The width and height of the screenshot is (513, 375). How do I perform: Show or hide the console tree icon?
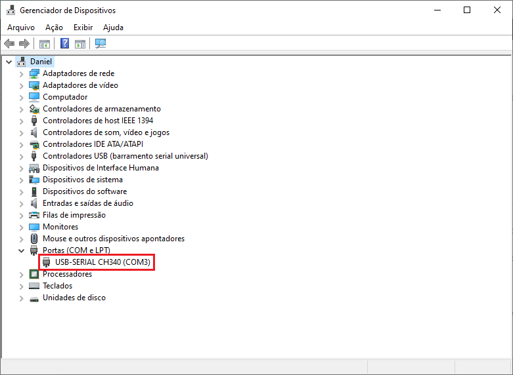[45, 44]
